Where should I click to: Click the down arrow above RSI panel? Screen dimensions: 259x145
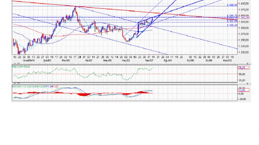pos(19,63)
